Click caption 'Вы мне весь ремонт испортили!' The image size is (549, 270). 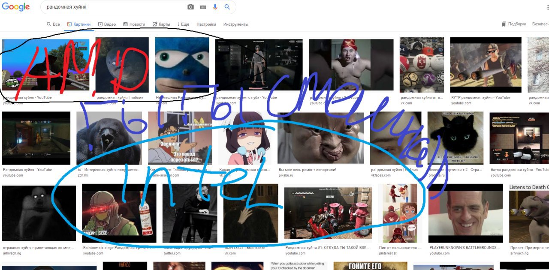[x=307, y=170]
